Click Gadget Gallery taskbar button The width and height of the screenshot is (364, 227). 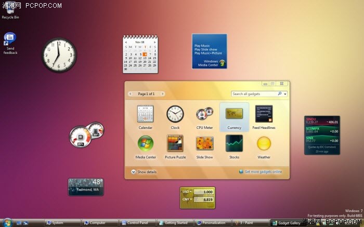pos(288,223)
